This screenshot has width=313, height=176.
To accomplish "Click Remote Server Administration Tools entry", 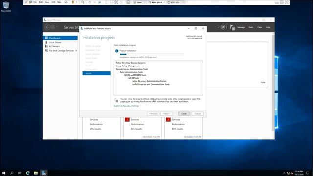I will 132,69.
